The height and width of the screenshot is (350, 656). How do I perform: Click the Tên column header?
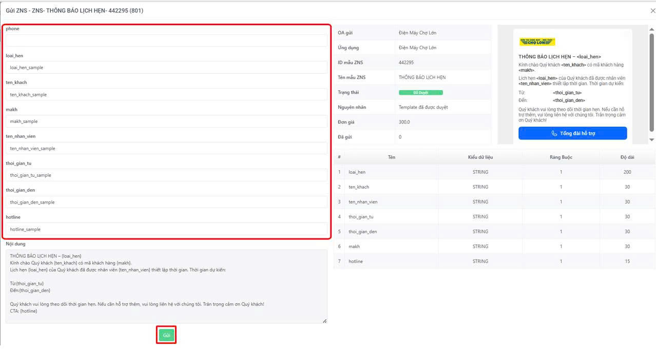[x=392, y=157]
